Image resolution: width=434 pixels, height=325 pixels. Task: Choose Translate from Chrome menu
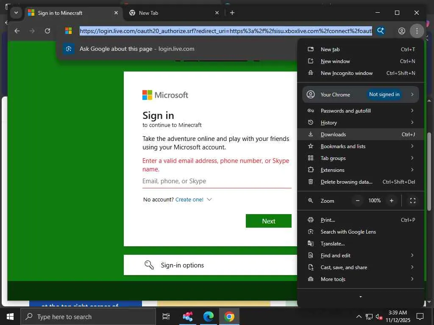(x=361, y=244)
